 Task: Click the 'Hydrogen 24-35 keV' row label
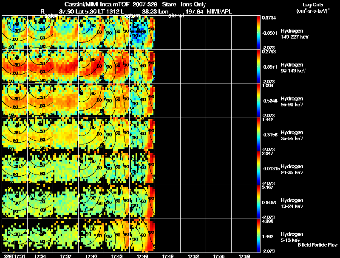[292, 169]
